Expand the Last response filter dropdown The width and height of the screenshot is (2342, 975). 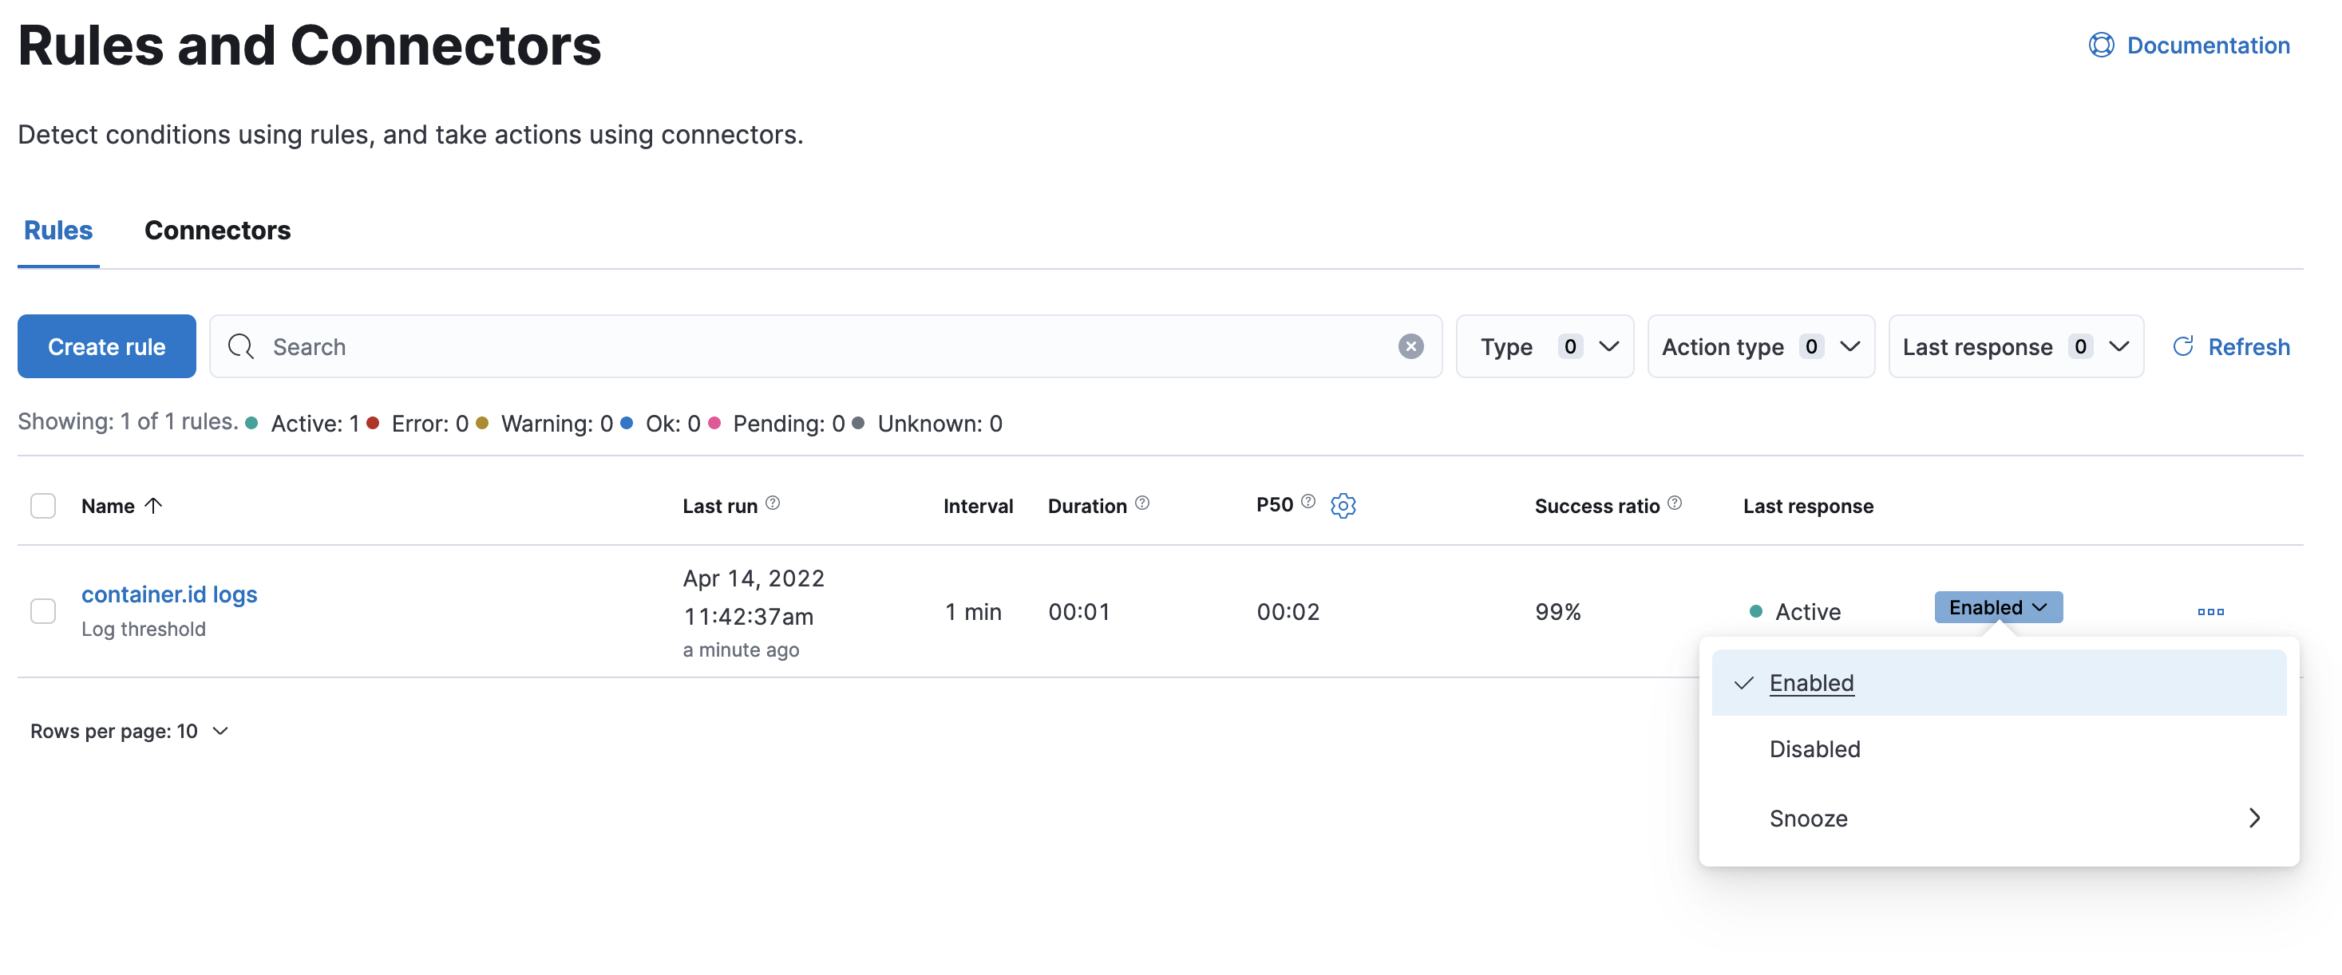tap(2016, 346)
